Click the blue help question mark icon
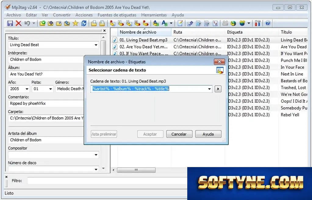Screen dimensions: 312x200 [x=268, y=23]
